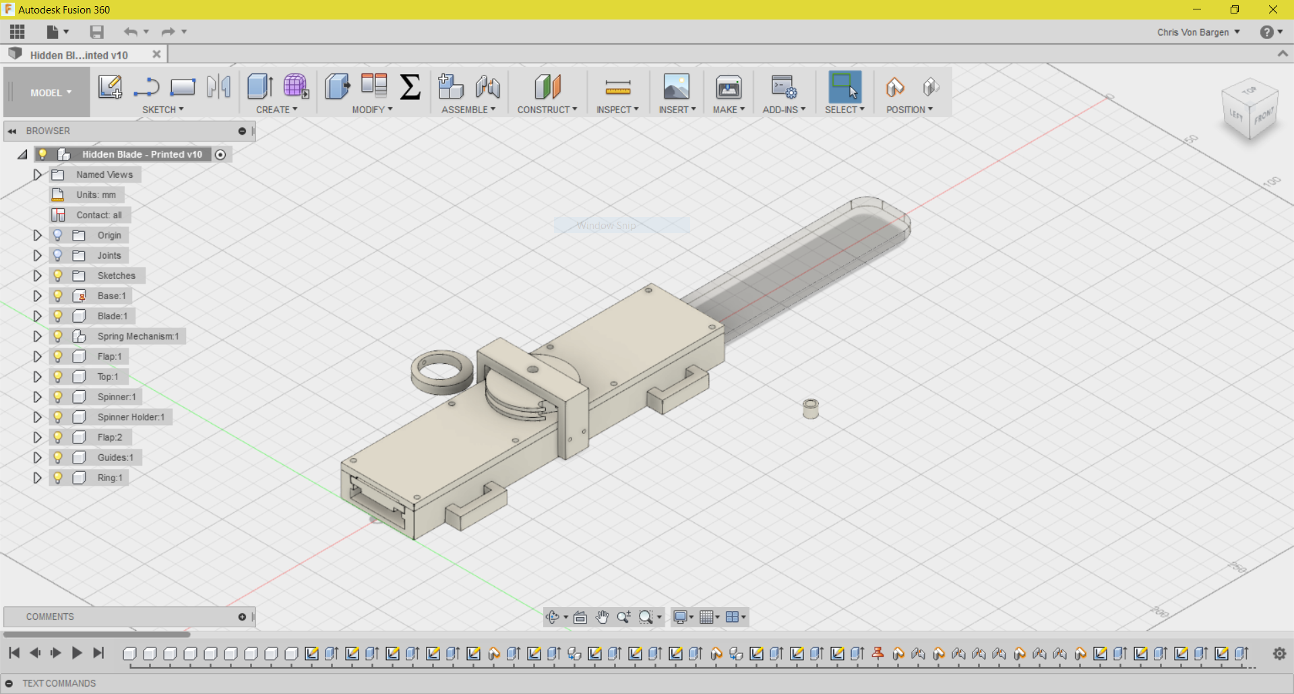Screen dimensions: 1294x694
Task: Activate the Orbit tool
Action: tap(553, 617)
